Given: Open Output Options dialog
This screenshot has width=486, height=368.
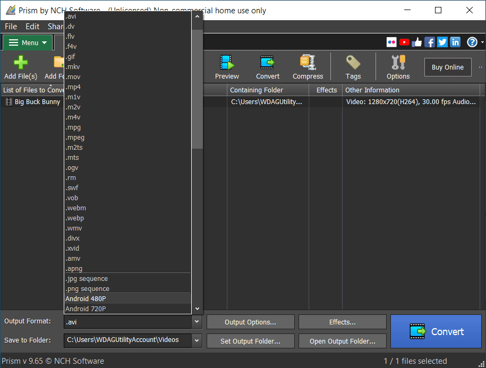Looking at the screenshot, I should (251, 322).
